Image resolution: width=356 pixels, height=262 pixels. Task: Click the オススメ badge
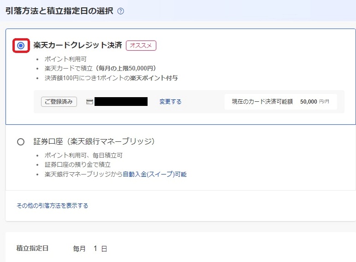pyautogui.click(x=141, y=46)
